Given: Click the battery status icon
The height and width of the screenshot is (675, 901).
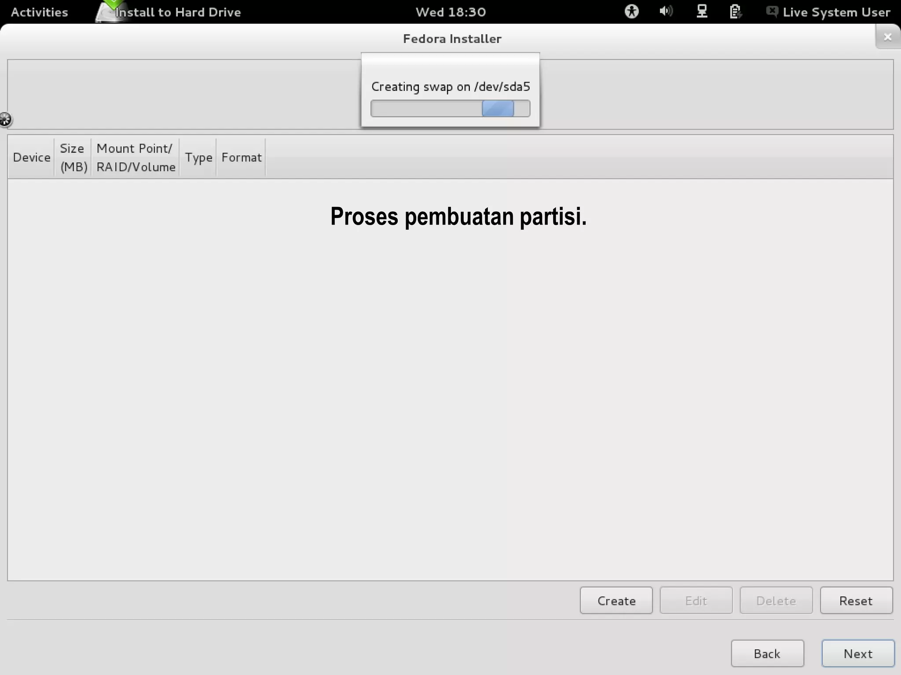Looking at the screenshot, I should point(735,11).
